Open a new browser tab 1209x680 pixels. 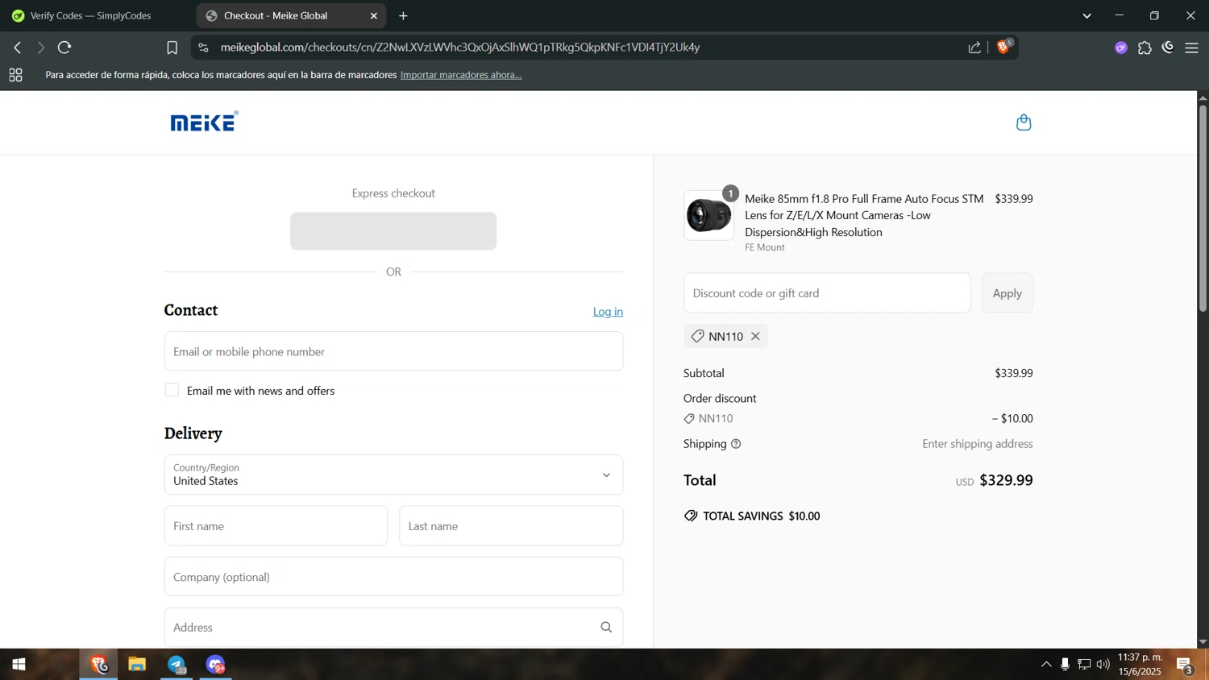[x=403, y=15]
